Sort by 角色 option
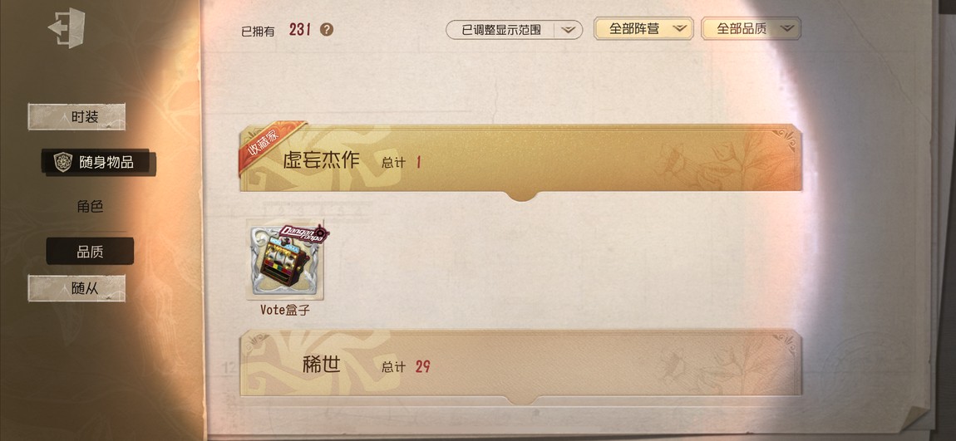The width and height of the screenshot is (956, 441). tap(90, 207)
